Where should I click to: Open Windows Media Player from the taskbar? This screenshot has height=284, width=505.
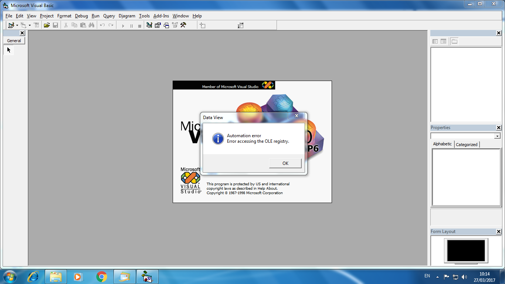click(78, 277)
